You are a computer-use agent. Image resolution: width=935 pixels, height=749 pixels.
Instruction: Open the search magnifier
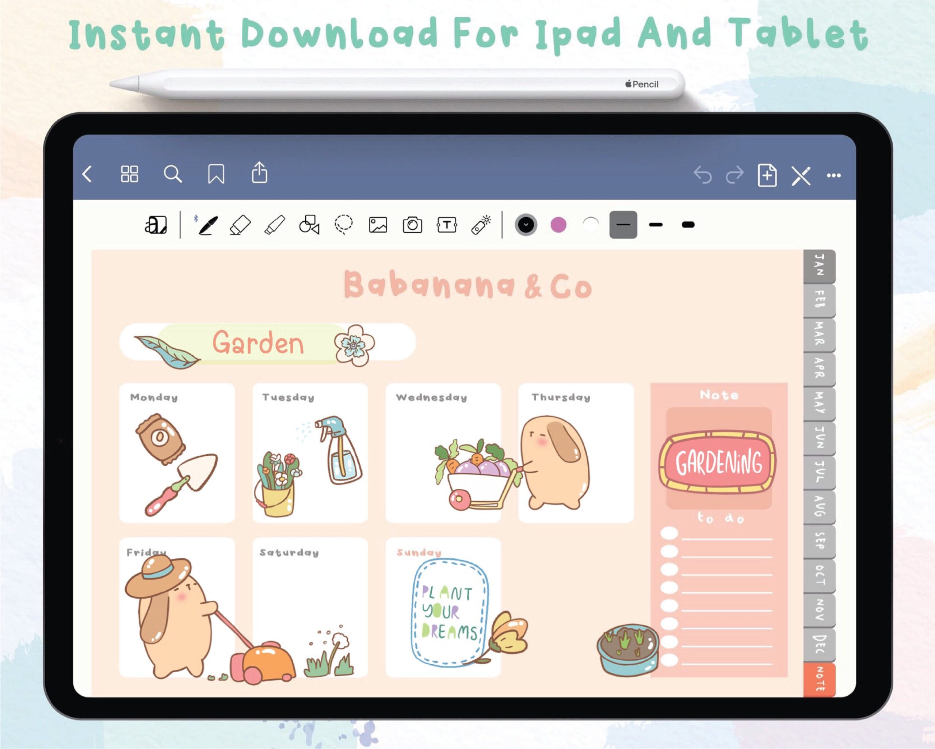click(x=173, y=174)
